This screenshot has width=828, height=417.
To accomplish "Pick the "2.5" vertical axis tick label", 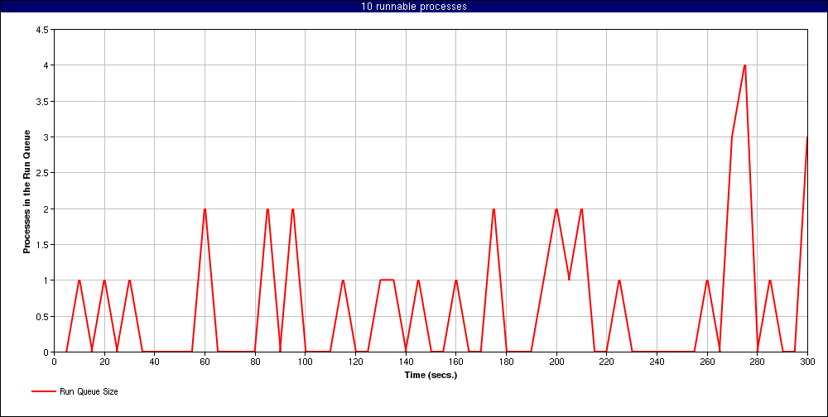I will (43, 173).
